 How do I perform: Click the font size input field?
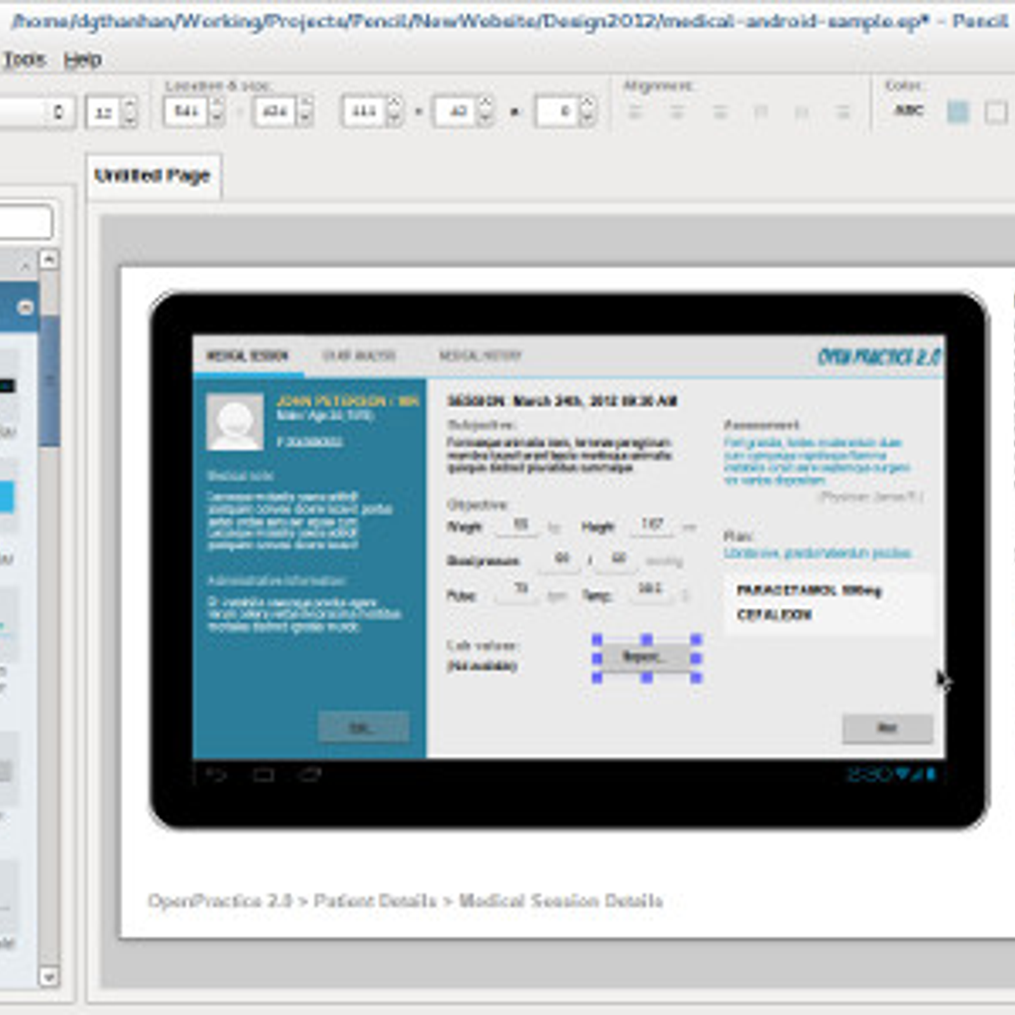(x=103, y=112)
